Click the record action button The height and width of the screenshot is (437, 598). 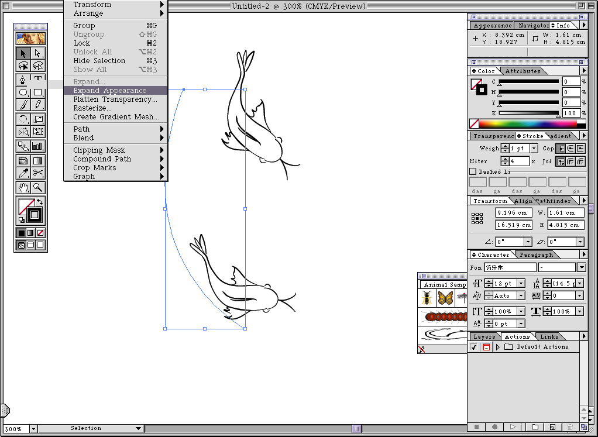pyautogui.click(x=494, y=427)
